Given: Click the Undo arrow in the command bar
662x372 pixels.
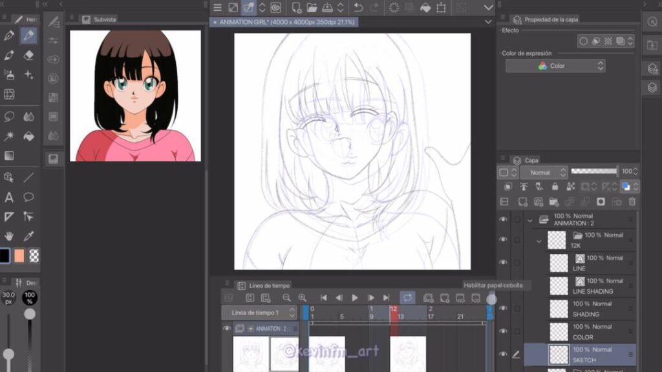Looking at the screenshot, I should (x=358, y=7).
